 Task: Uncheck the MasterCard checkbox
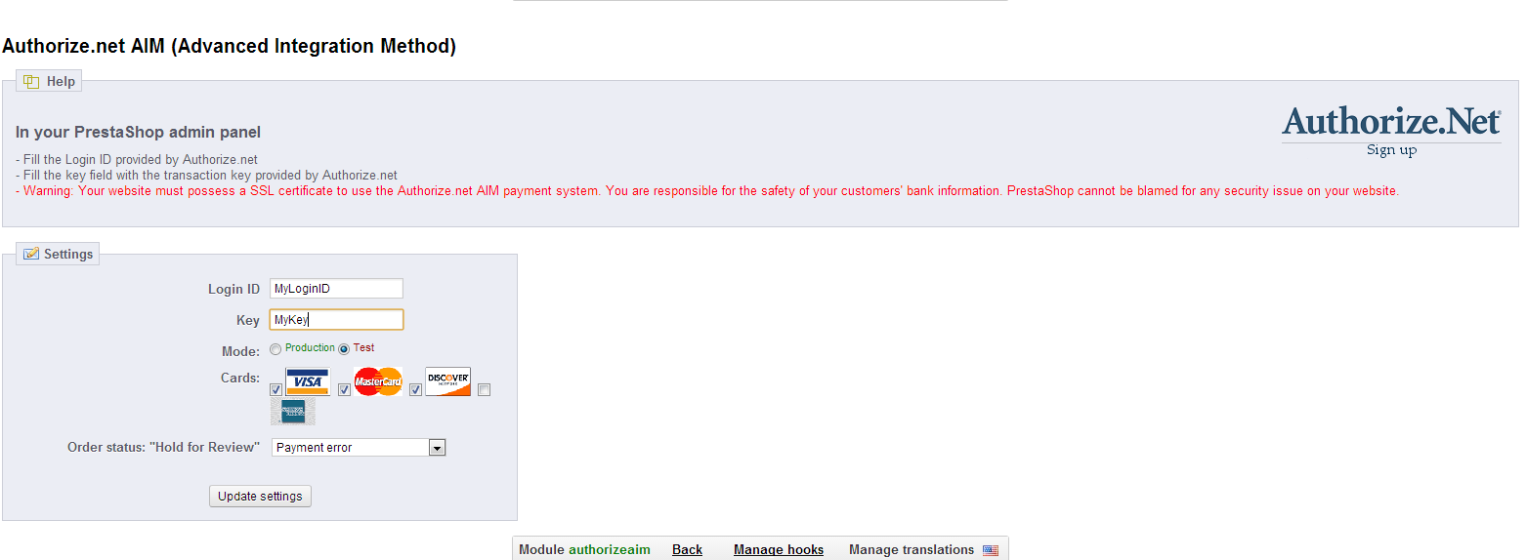point(344,390)
